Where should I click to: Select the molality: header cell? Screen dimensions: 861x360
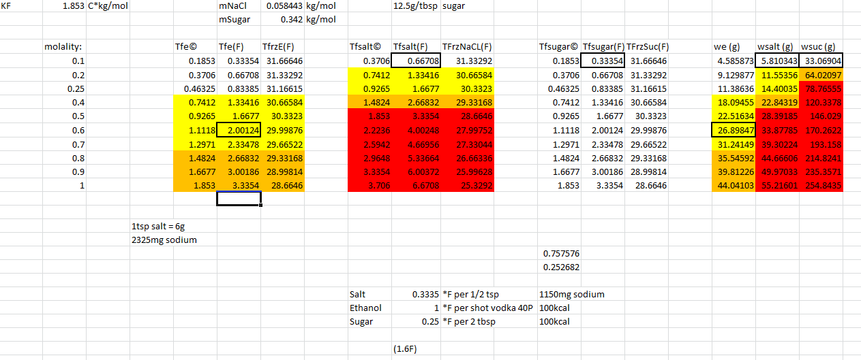63,47
